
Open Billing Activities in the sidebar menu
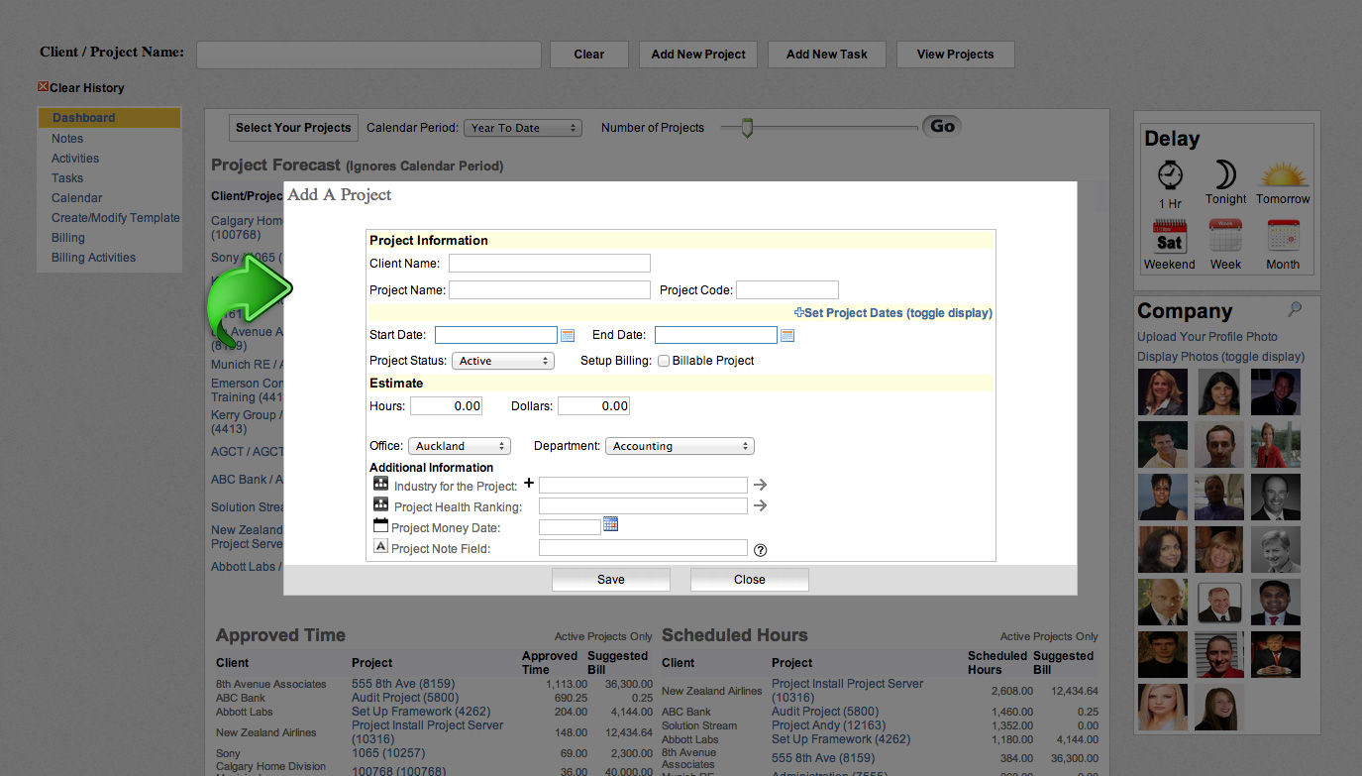[93, 258]
